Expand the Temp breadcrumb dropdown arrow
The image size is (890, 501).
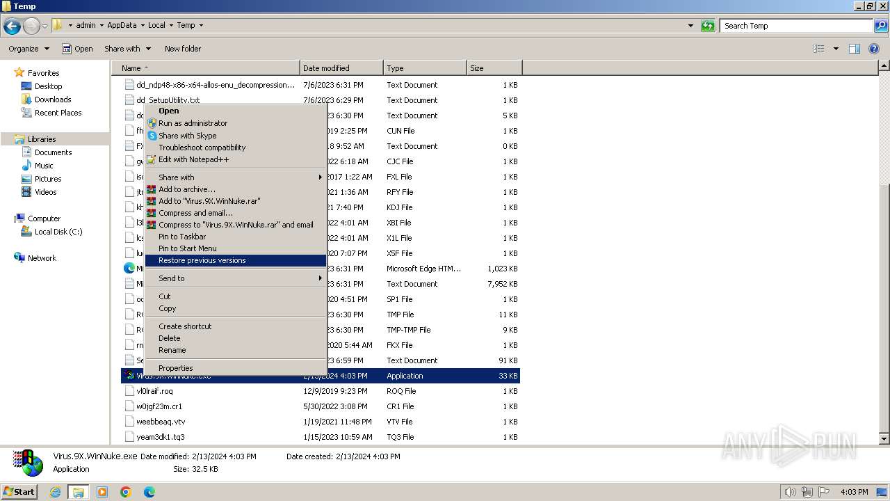pyautogui.click(x=202, y=25)
